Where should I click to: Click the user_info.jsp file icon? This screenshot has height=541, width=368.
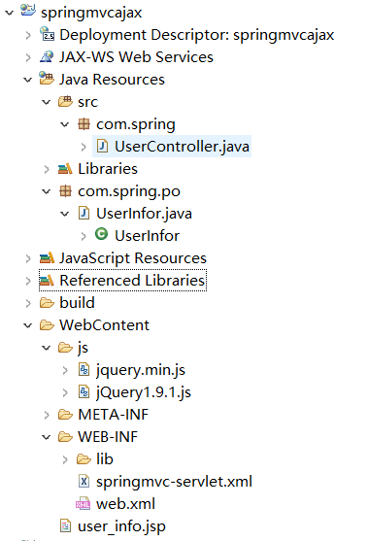click(65, 525)
